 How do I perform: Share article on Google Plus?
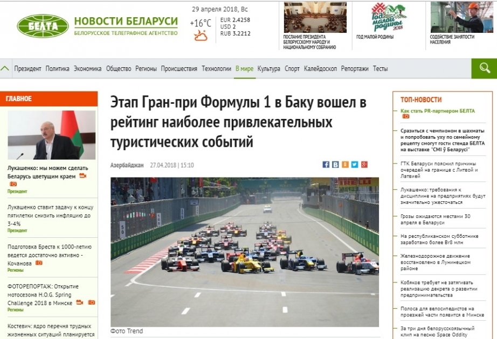(364, 165)
